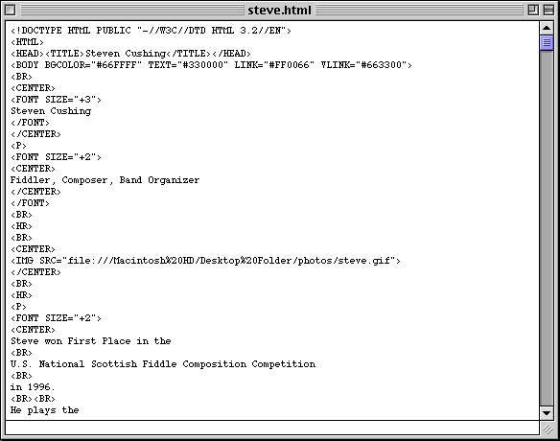
Task: Click the text Steve won First Place in the
Action: [x=91, y=341]
